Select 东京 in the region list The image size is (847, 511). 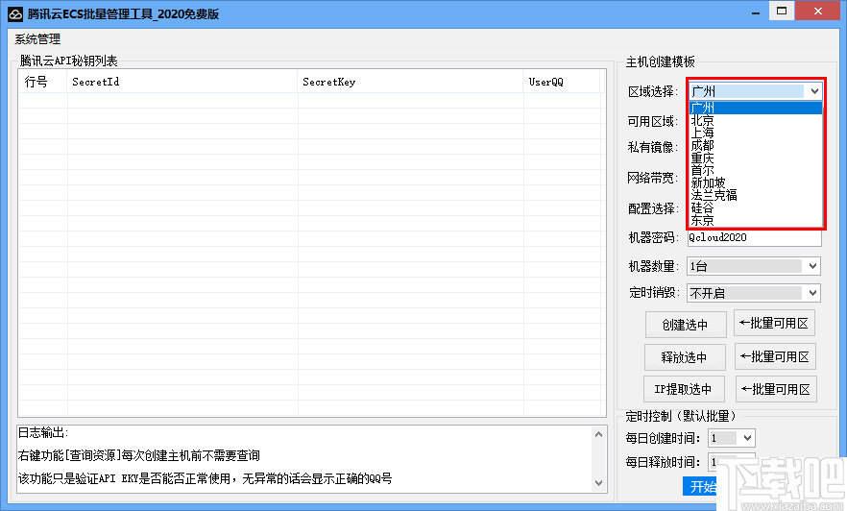coord(756,220)
